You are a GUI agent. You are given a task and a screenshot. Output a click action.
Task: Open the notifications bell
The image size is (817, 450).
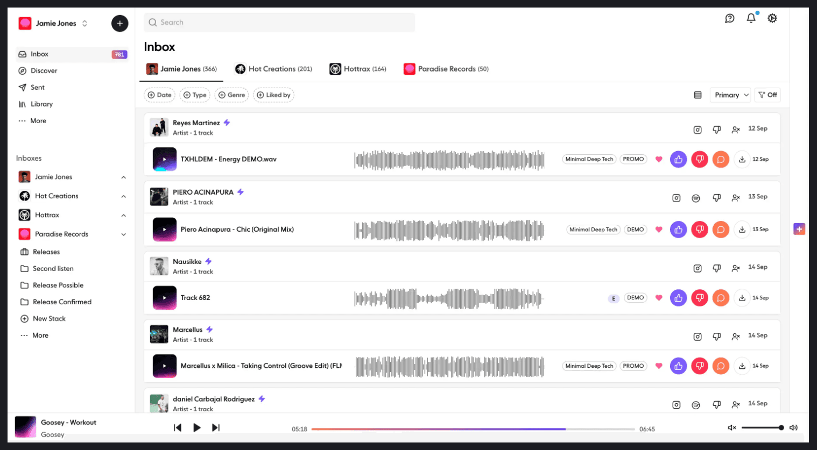click(751, 18)
